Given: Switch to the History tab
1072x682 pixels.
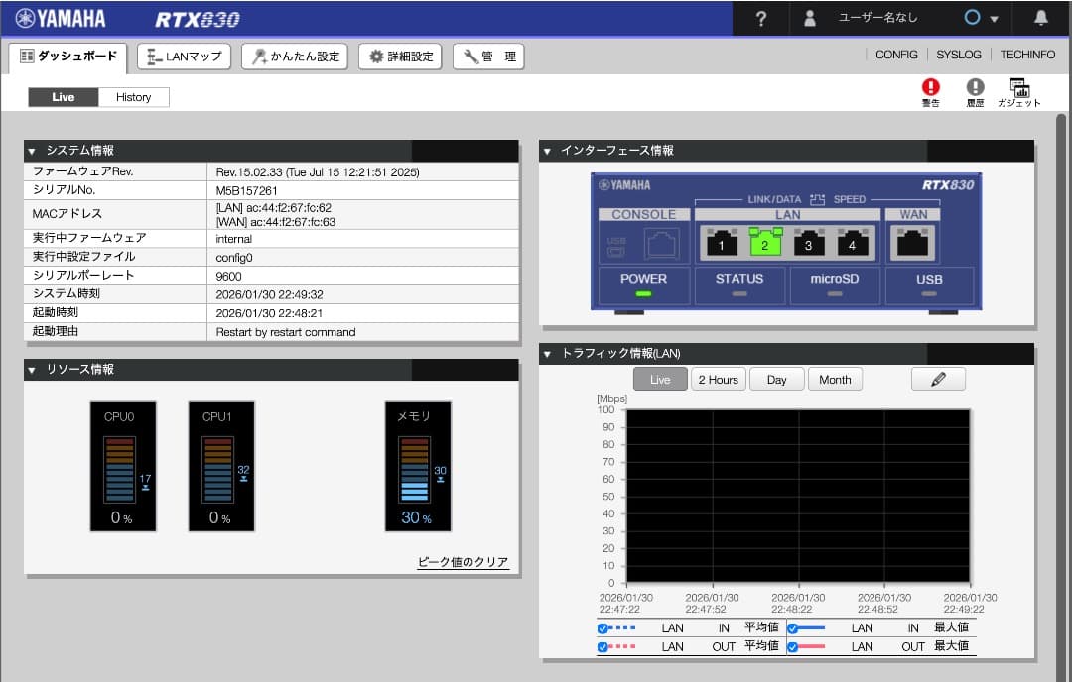Looking at the screenshot, I should (134, 96).
